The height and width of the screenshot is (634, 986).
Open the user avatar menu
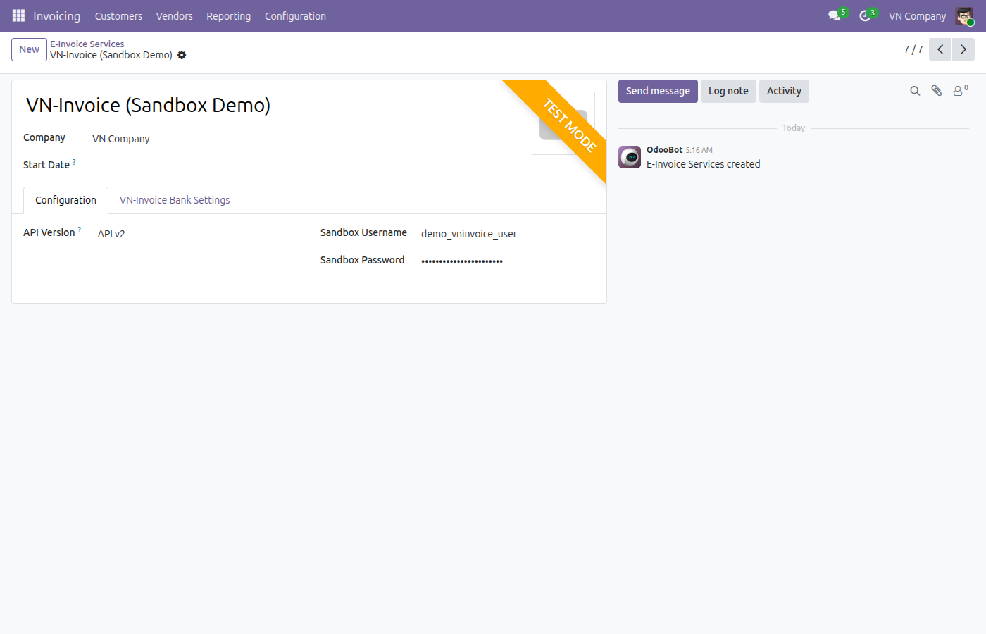click(x=964, y=16)
